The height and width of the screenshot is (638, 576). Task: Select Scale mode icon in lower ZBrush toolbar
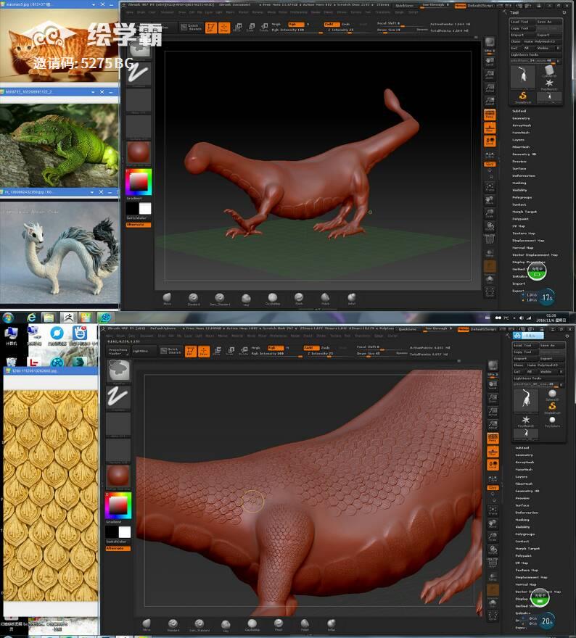[x=231, y=351]
